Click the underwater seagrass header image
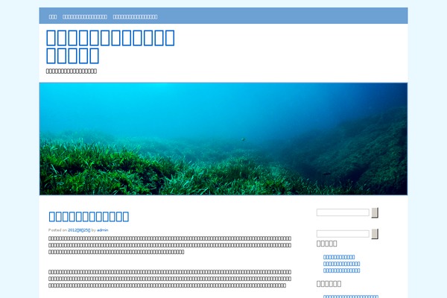Screen dimensions: 447x298 (223, 139)
